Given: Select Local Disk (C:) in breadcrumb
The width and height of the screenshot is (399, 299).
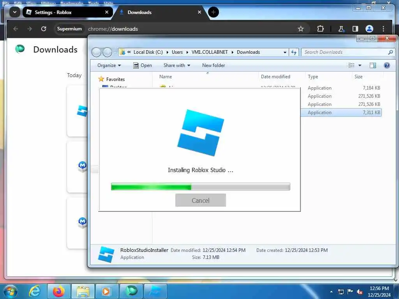Looking at the screenshot, I should 148,52.
